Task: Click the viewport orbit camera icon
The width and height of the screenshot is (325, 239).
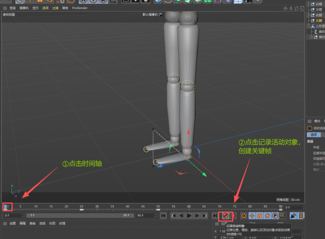Action: tap(296, 8)
